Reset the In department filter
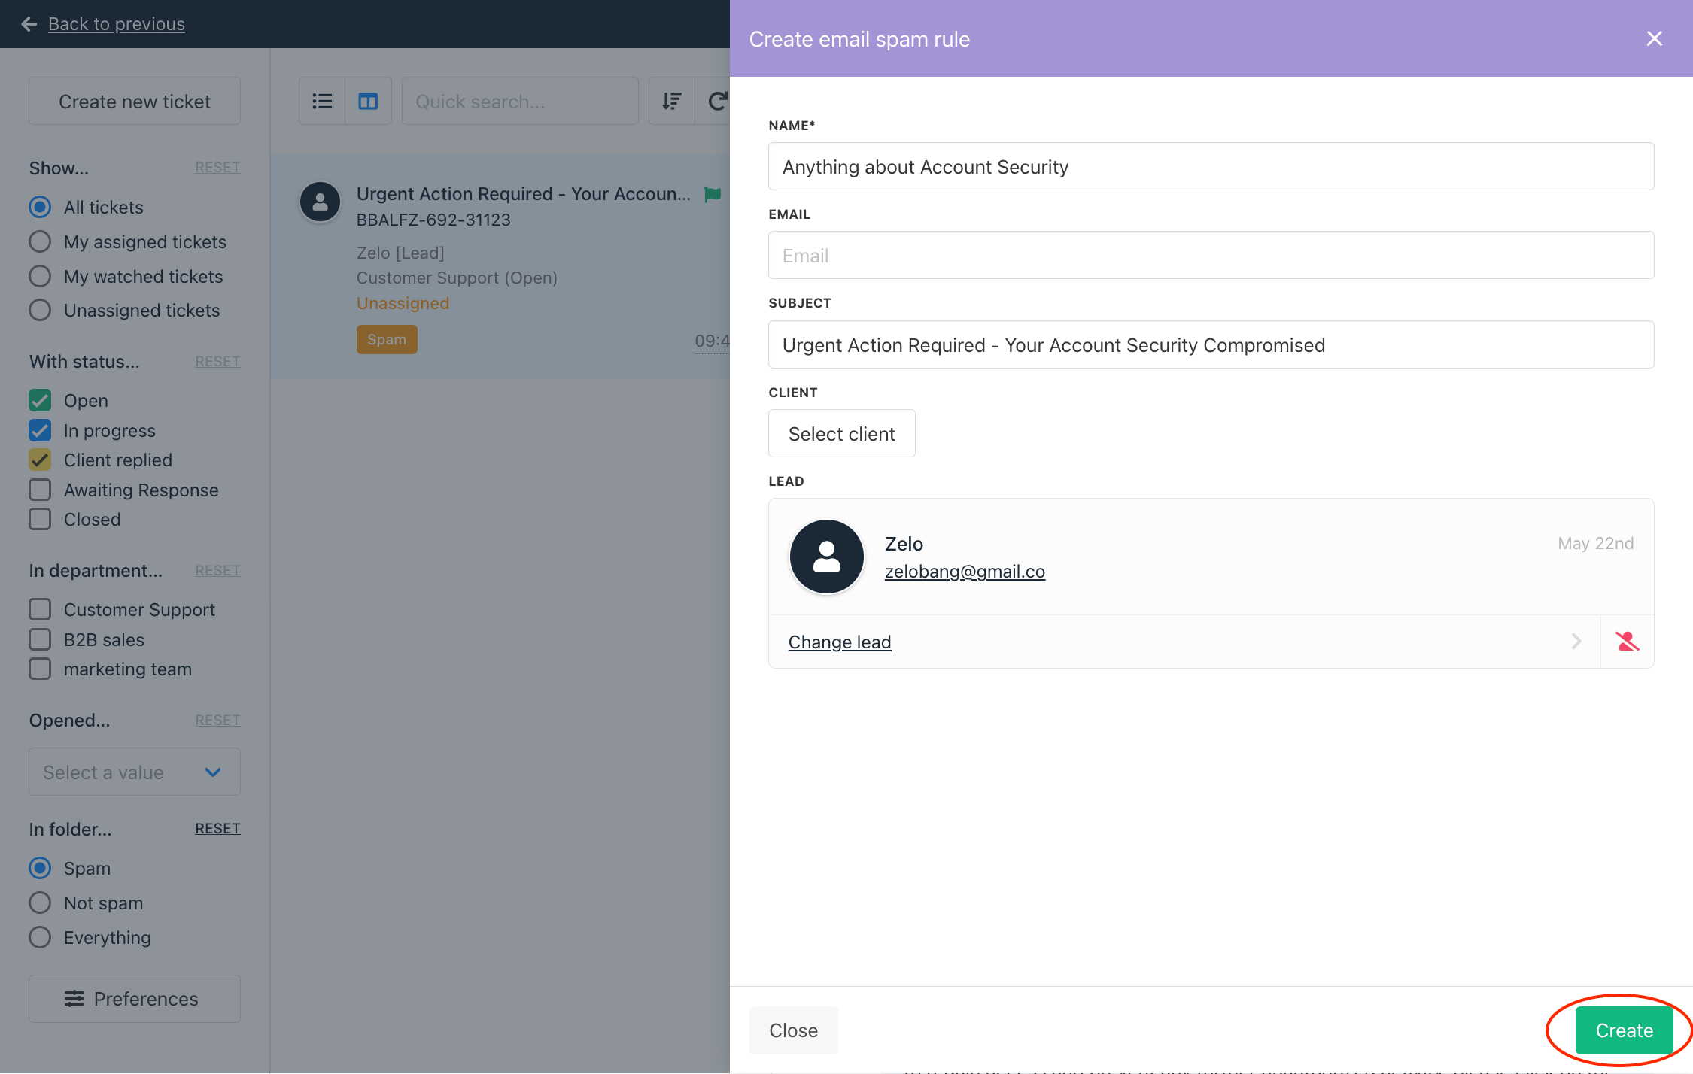The width and height of the screenshot is (1693, 1074). point(217,570)
